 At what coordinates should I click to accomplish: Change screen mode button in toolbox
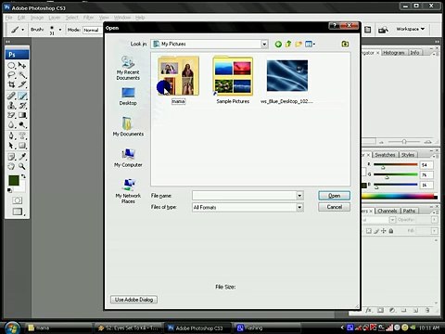pos(18,212)
